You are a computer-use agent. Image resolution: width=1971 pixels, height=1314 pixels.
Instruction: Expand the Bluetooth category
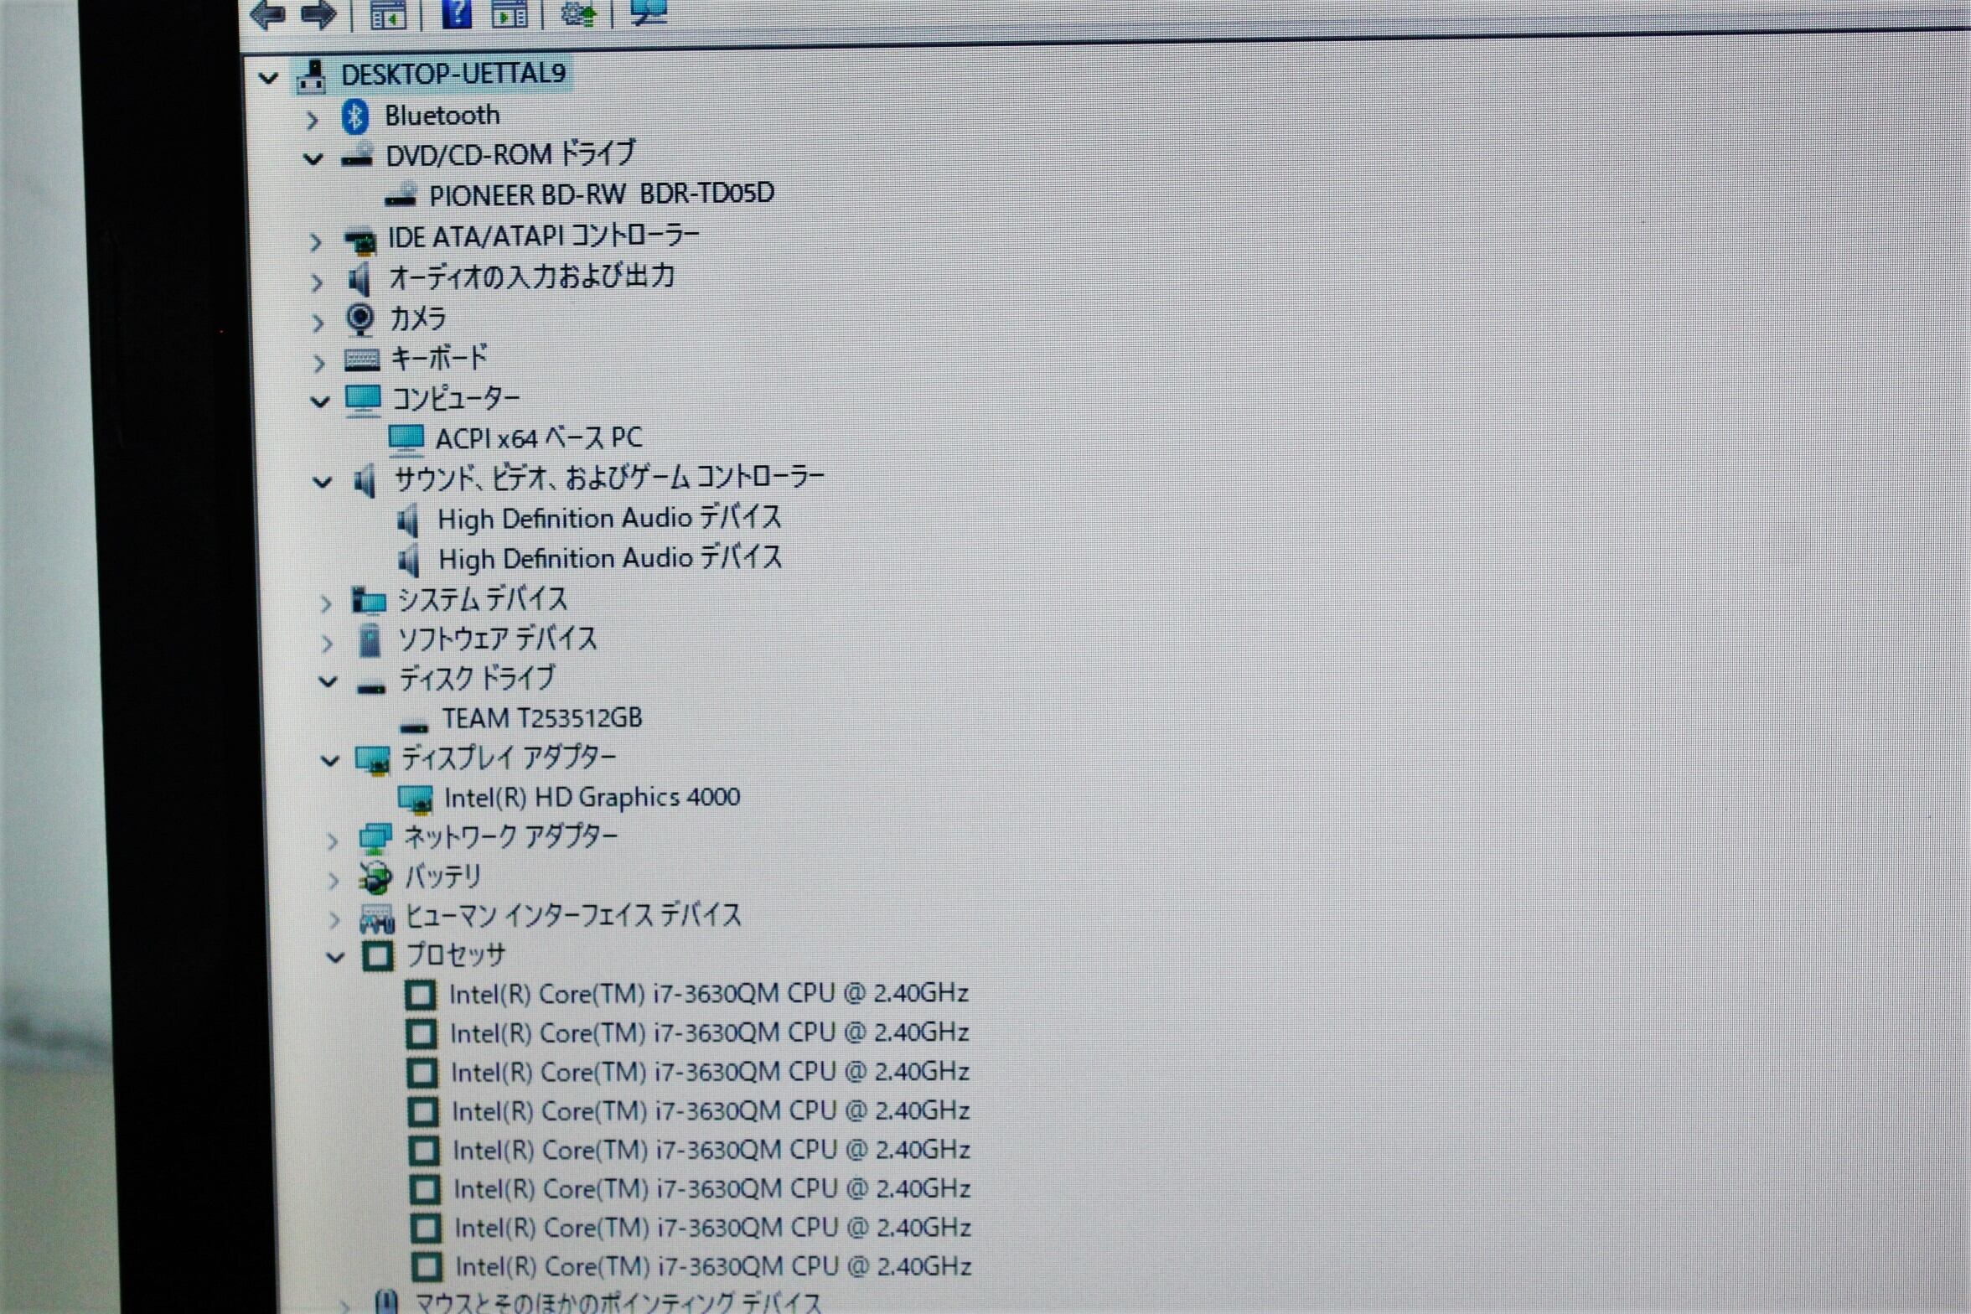pyautogui.click(x=313, y=121)
